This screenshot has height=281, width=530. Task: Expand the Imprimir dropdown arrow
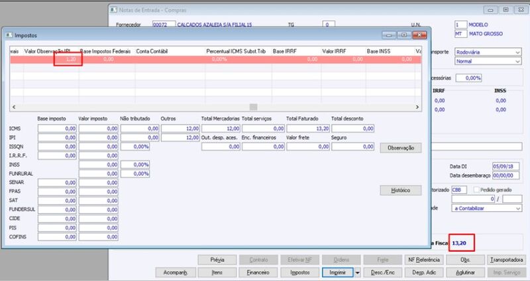pyautogui.click(x=357, y=272)
